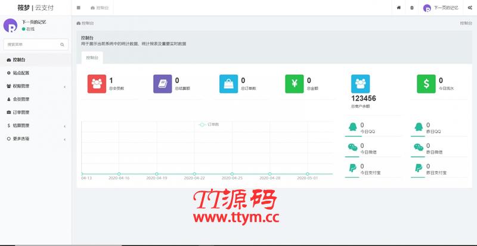Click the search magnifier icon in sidebar
477x246 pixels.
(62, 45)
